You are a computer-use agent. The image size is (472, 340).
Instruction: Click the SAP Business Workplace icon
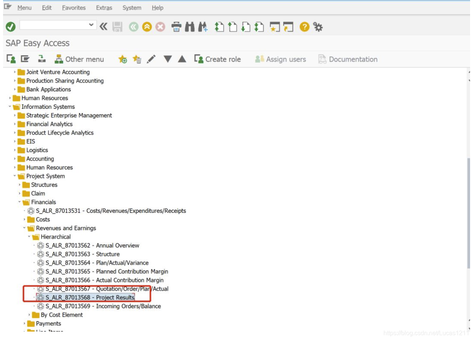(x=41, y=59)
